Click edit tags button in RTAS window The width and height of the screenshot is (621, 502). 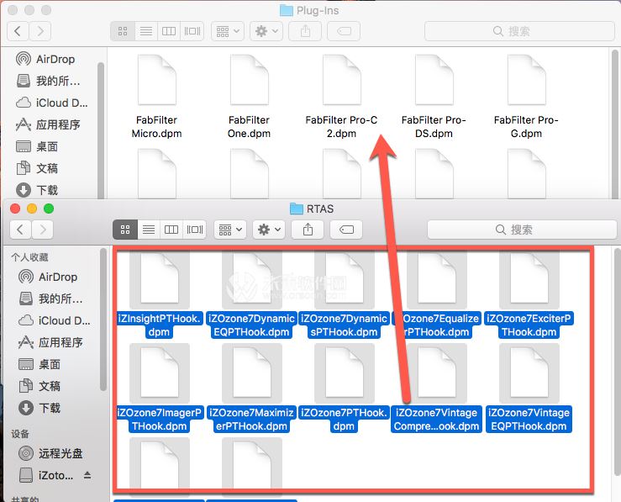[x=346, y=230]
